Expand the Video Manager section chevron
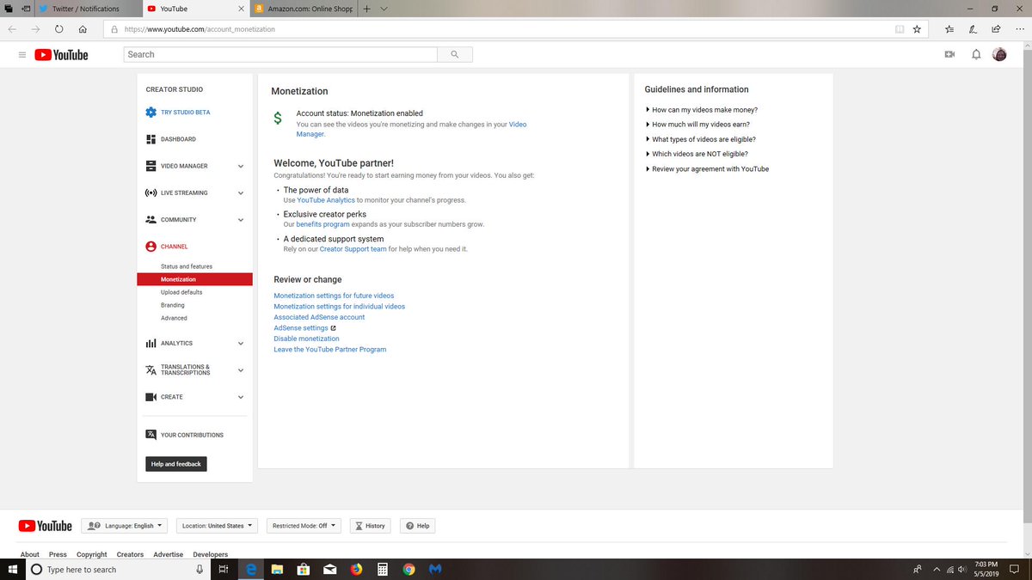The height and width of the screenshot is (580, 1032). coord(241,166)
